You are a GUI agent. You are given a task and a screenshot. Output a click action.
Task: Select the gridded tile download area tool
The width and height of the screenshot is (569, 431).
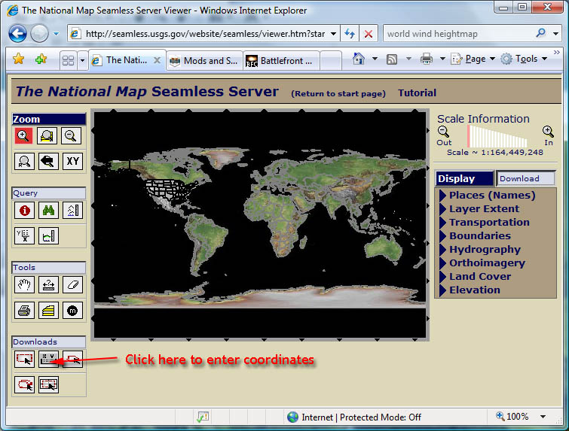point(48,384)
